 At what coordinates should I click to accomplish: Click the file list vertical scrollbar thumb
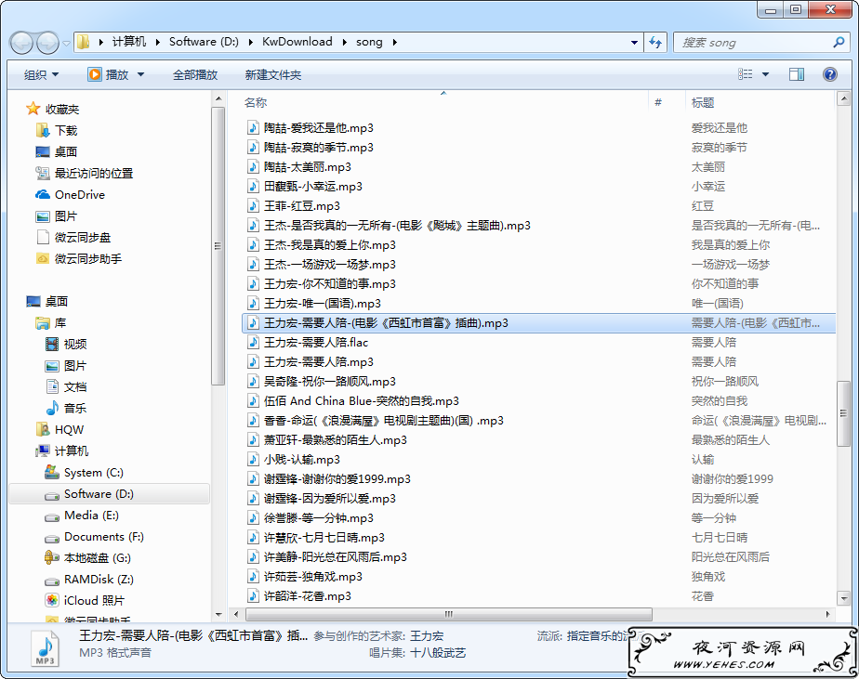tap(843, 414)
